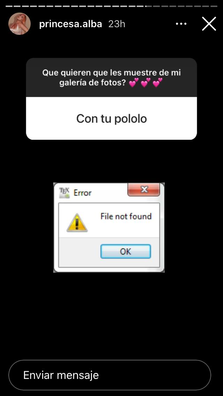The height and width of the screenshot is (396, 223).
Task: Click the OK button in Error dialog
Action: [125, 251]
